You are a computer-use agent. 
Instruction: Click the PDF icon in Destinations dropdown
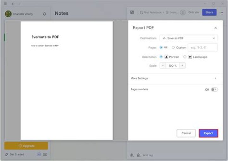pyautogui.click(x=164, y=38)
